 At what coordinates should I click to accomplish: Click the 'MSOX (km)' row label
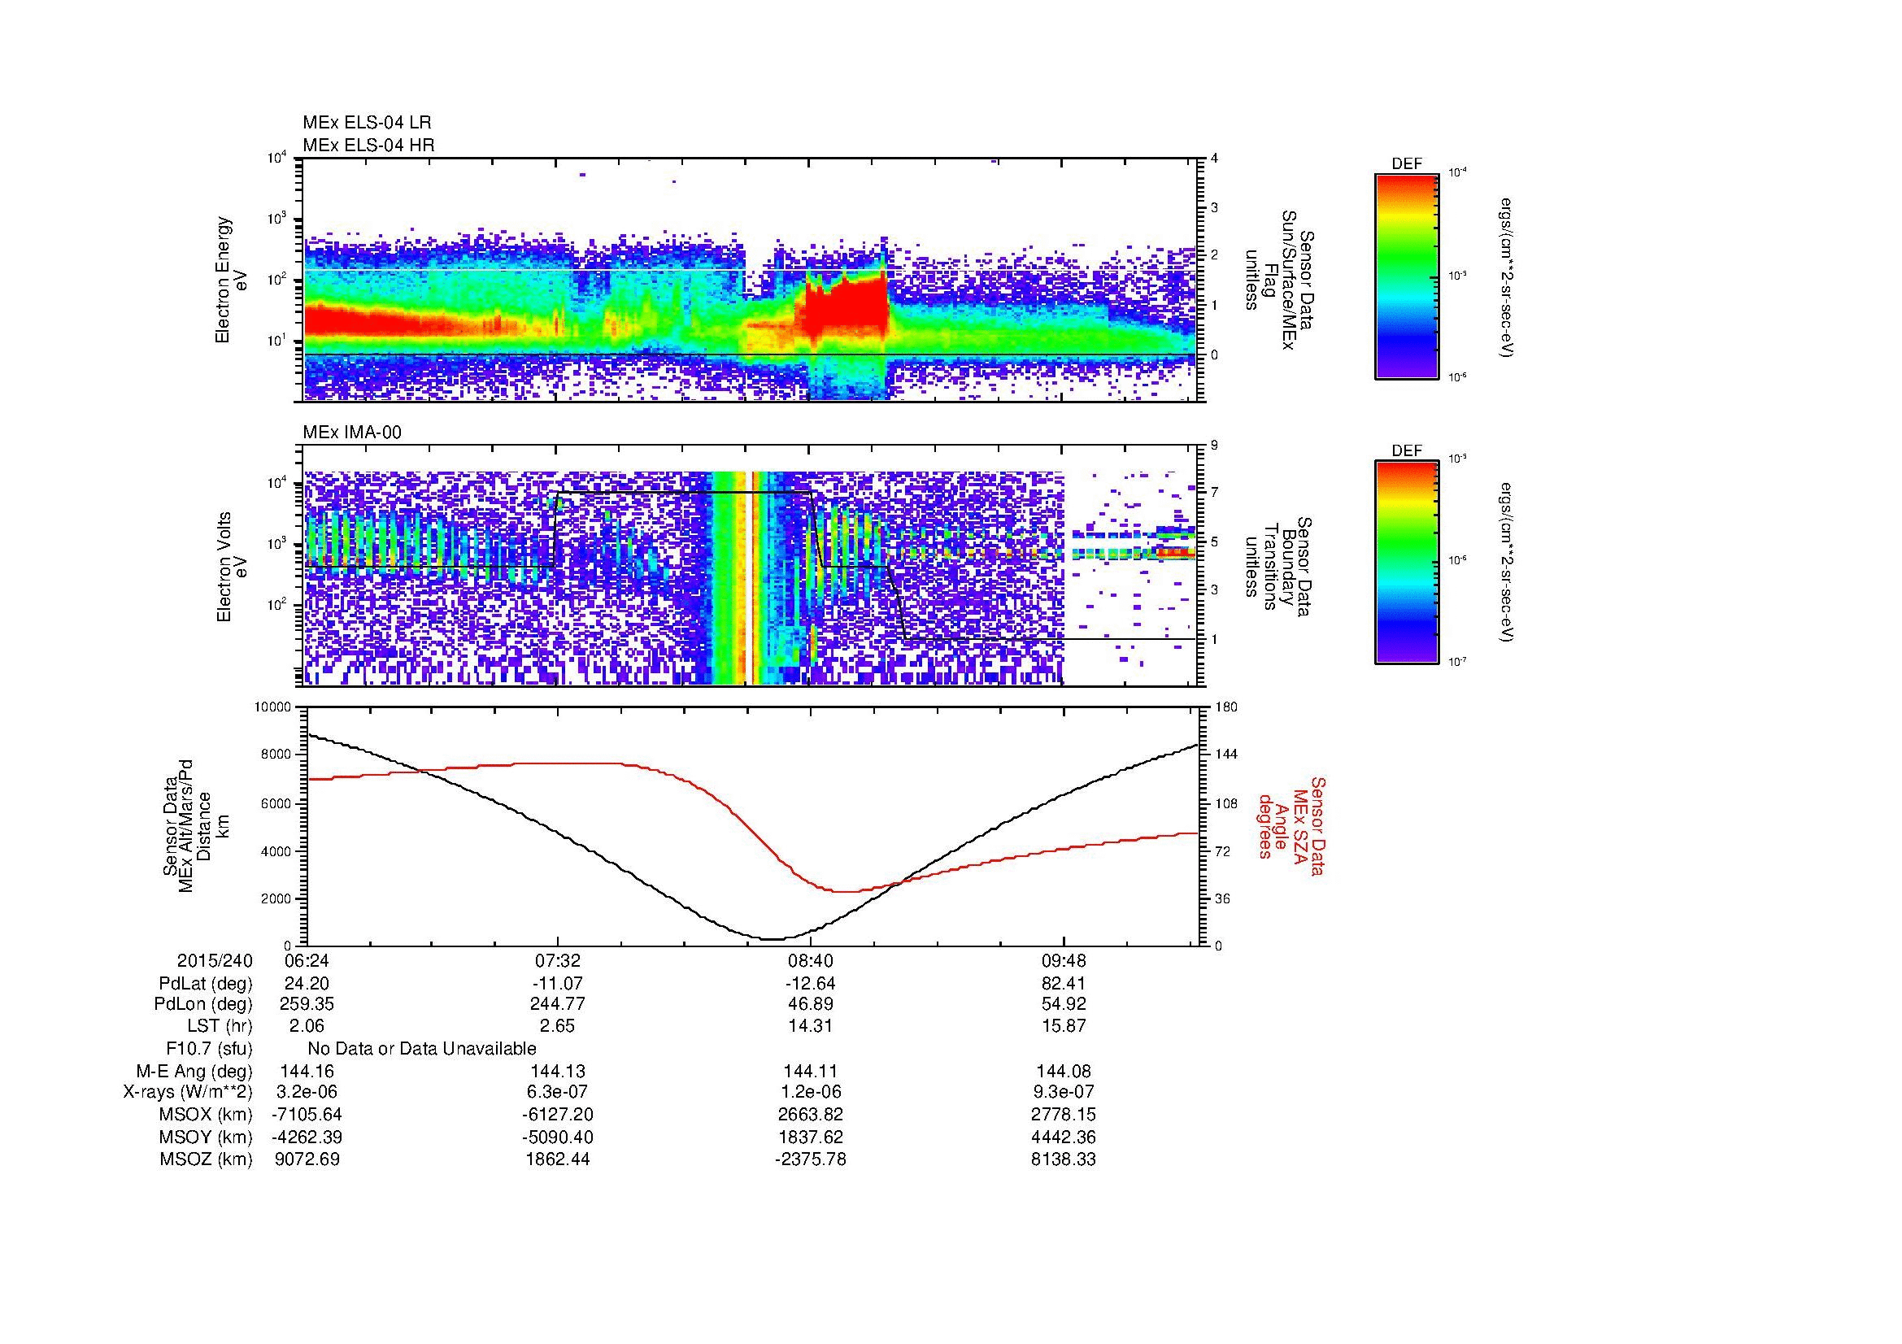pyautogui.click(x=207, y=1115)
